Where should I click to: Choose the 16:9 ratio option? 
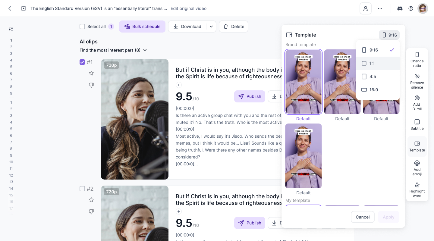coord(378,90)
